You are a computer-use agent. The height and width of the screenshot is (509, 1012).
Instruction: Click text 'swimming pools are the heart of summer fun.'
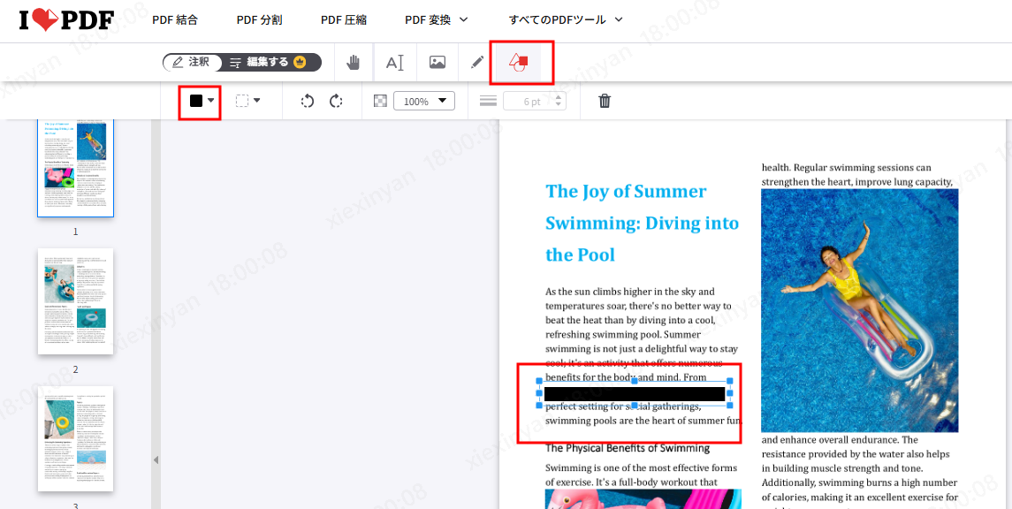(x=644, y=421)
